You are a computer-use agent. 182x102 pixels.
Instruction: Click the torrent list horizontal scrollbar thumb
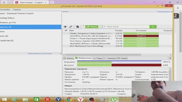pyautogui.click(x=103, y=55)
